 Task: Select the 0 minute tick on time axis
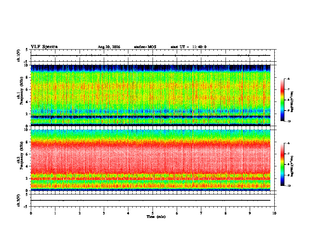point(31,213)
